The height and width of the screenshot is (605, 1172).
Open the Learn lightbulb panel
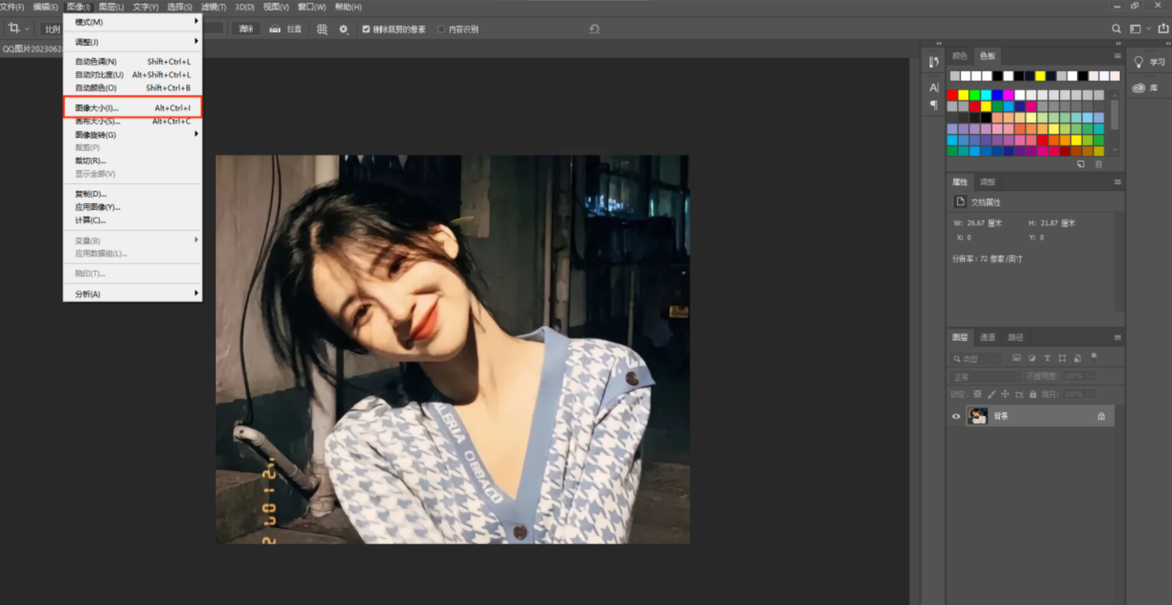click(1139, 62)
